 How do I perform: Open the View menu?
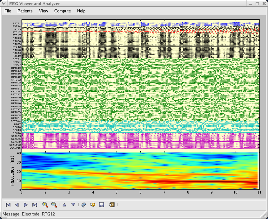(x=44, y=11)
